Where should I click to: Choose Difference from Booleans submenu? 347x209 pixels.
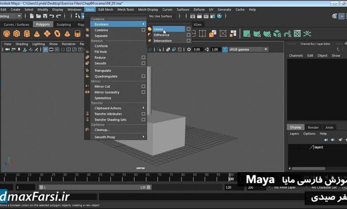click(161, 35)
